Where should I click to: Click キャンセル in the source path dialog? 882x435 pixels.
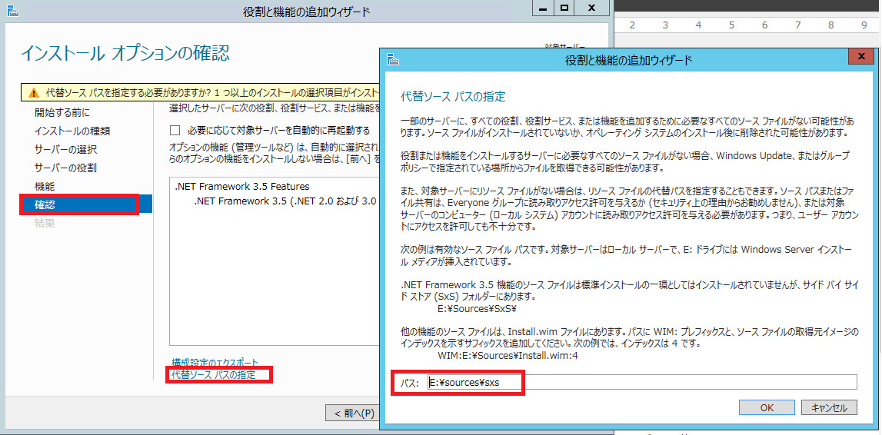click(829, 407)
